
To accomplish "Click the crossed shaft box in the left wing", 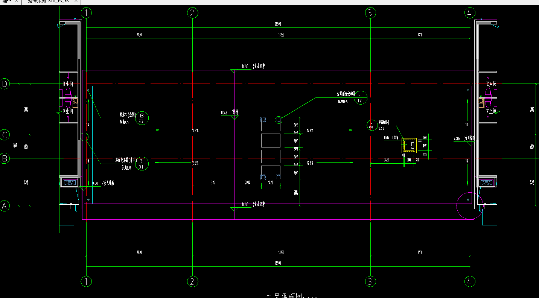I will [70, 183].
